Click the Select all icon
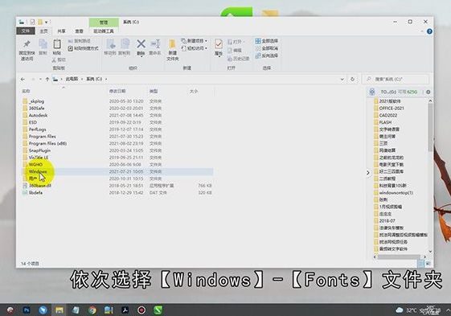The width and height of the screenshot is (451, 316). click(258, 41)
